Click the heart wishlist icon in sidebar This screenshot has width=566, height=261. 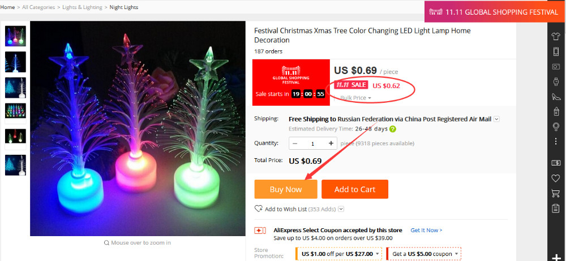pyautogui.click(x=556, y=178)
